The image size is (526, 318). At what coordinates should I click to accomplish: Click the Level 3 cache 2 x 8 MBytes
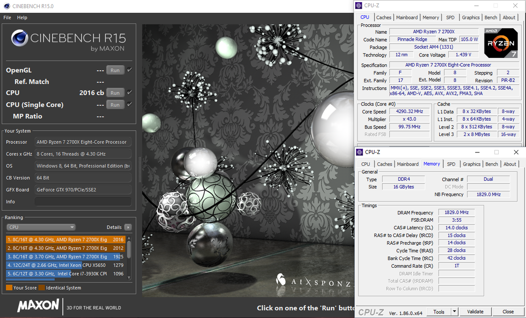pos(476,134)
